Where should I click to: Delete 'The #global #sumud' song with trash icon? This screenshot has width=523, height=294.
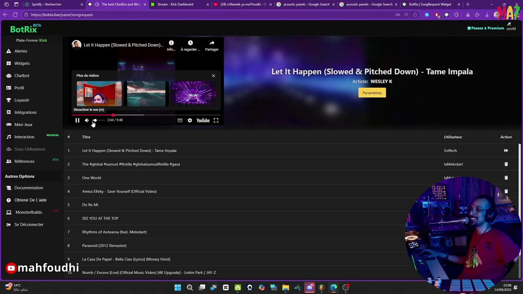[x=506, y=164]
